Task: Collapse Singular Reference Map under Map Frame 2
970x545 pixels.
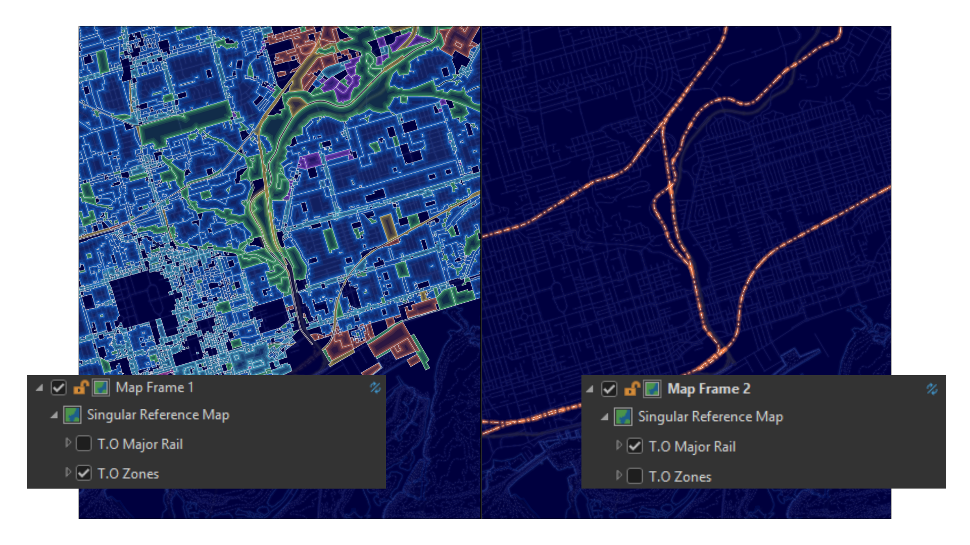Action: pyautogui.click(x=604, y=417)
